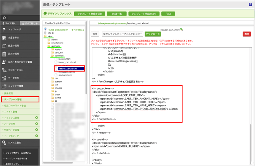Click plus icon next to トピックス管理

(37, 118)
